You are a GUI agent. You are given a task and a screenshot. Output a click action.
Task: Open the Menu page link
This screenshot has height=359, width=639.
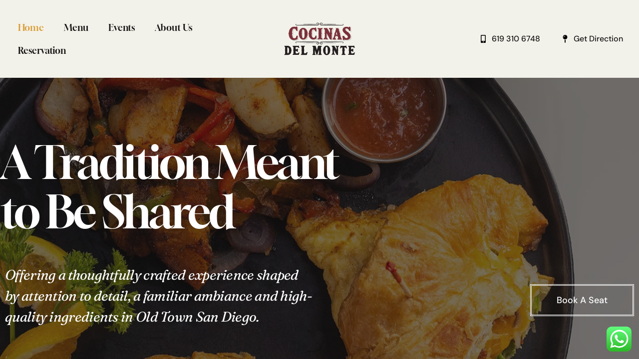(76, 27)
